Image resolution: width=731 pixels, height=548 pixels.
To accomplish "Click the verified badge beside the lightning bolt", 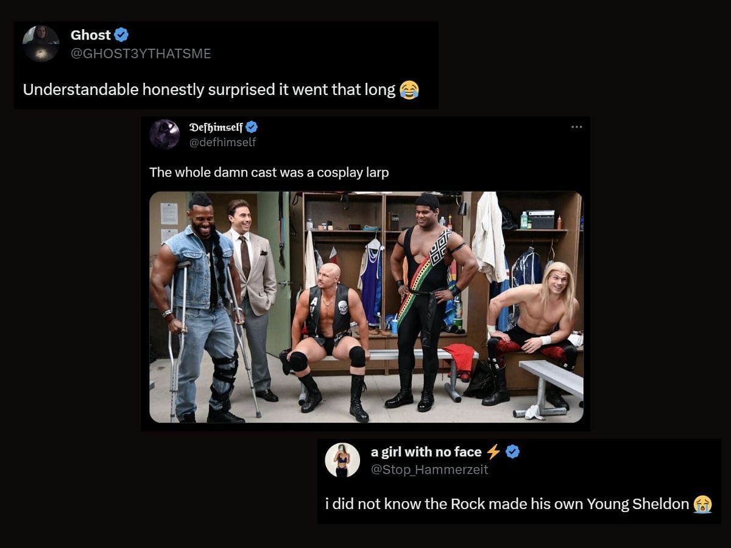I will point(513,452).
